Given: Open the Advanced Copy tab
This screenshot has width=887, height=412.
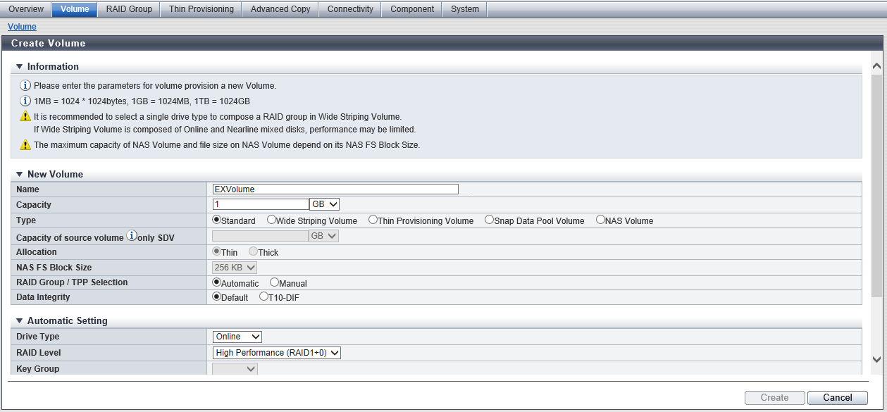Looking at the screenshot, I should [x=280, y=9].
